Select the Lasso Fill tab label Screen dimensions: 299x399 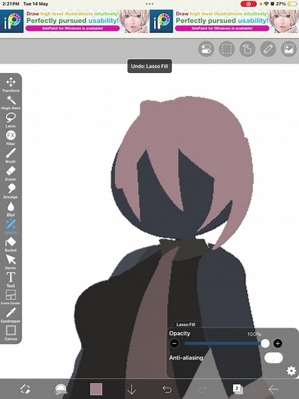[x=186, y=325]
